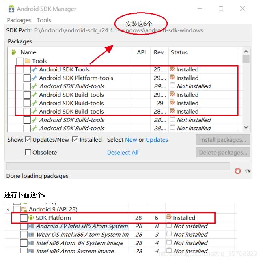Click the Tools folder row label
This screenshot has width=261, height=261.
pos(39,61)
